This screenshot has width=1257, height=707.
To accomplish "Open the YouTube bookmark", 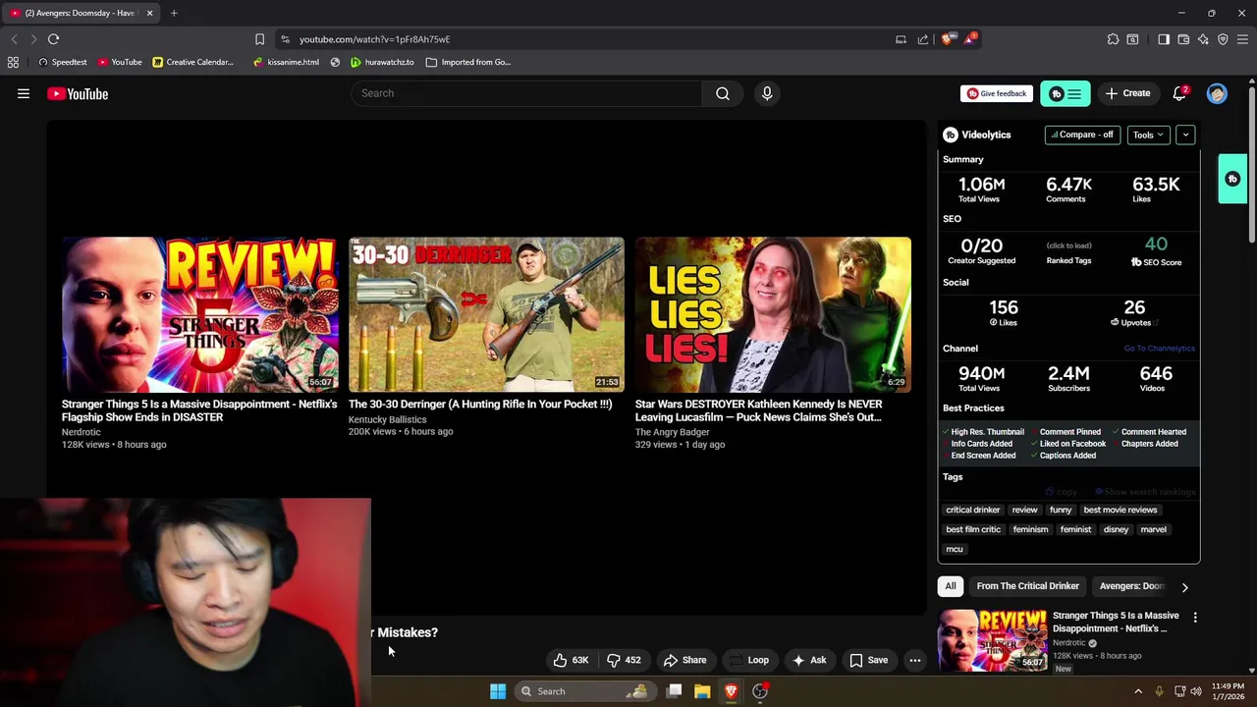I will tap(119, 62).
